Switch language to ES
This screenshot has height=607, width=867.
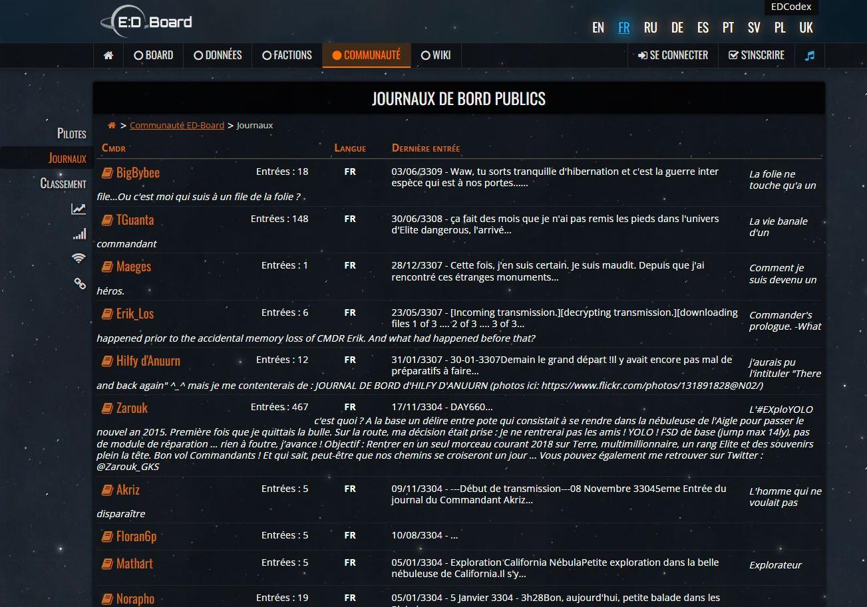coord(703,27)
